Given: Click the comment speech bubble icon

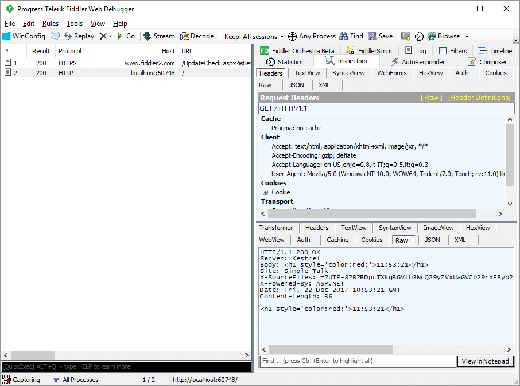Looking at the screenshot, I should pyautogui.click(x=55, y=36).
